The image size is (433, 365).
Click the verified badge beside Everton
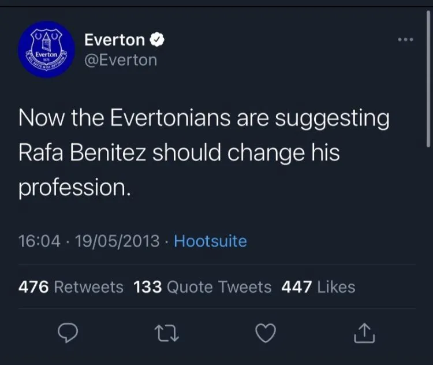(x=158, y=40)
